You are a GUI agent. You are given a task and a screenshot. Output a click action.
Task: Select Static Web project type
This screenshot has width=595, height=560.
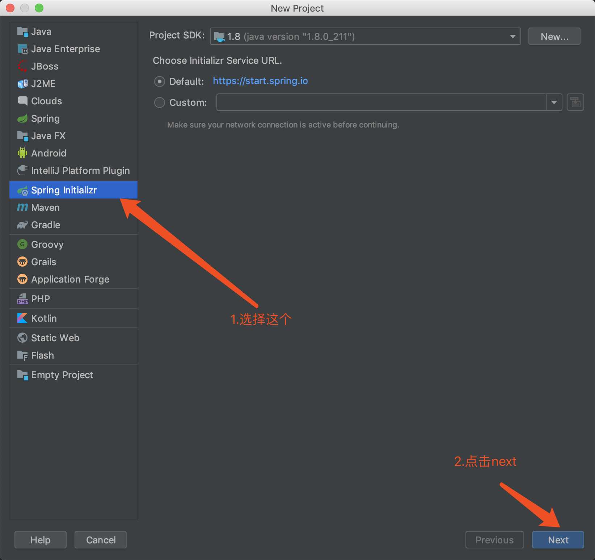[x=73, y=338]
